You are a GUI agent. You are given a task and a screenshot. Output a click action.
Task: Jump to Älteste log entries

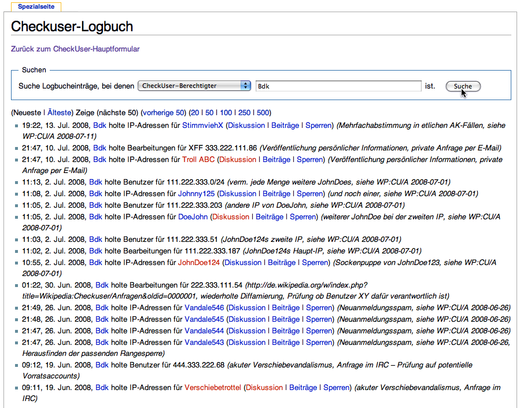click(x=59, y=112)
